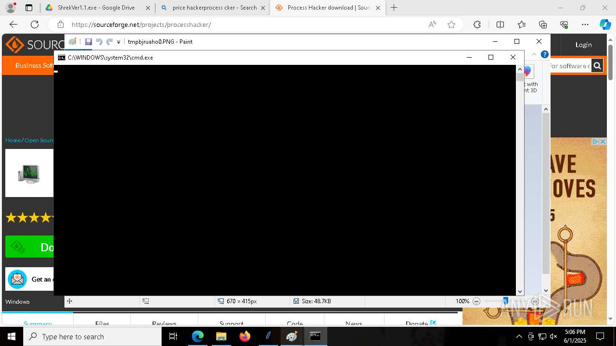Open Firefox from the taskbar
Image resolution: width=616 pixels, height=346 pixels.
pos(244,336)
